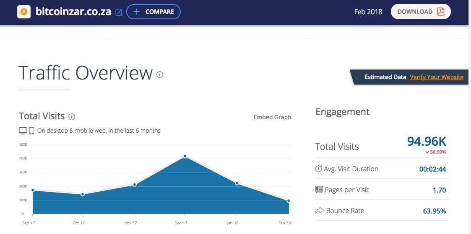Open the Verify Your Website link
This screenshot has width=471, height=234.
click(437, 77)
